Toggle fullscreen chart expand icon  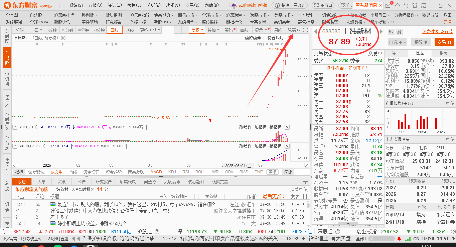(x=305, y=30)
